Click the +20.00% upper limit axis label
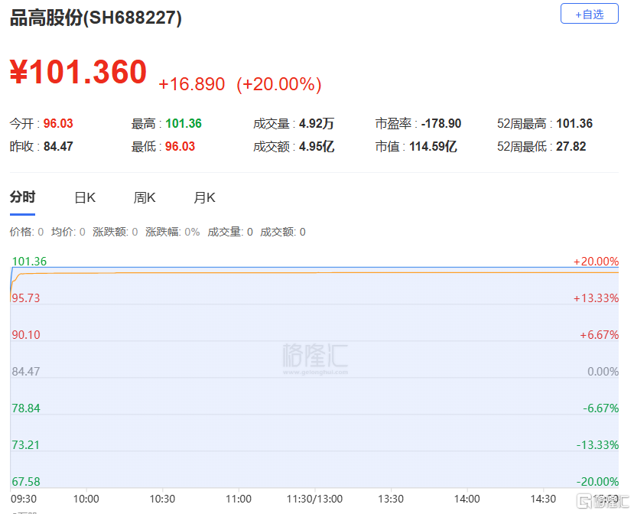This screenshot has width=634, height=514. coord(596,262)
